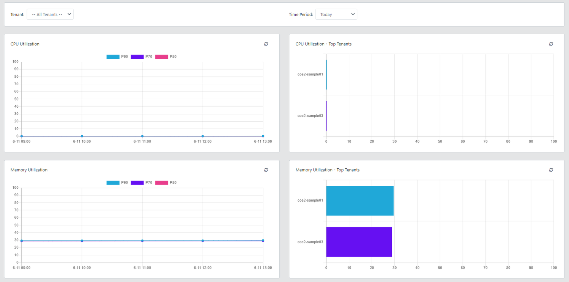Click the coe2-sample01 memory utilization bar

click(359, 201)
